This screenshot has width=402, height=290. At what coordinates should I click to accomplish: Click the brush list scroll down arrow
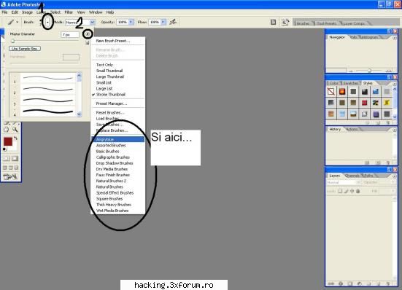pos(80,114)
